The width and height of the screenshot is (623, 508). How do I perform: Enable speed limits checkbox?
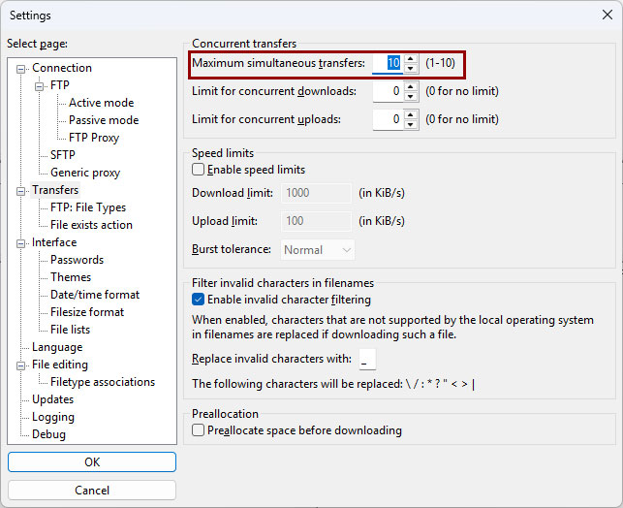(x=198, y=170)
